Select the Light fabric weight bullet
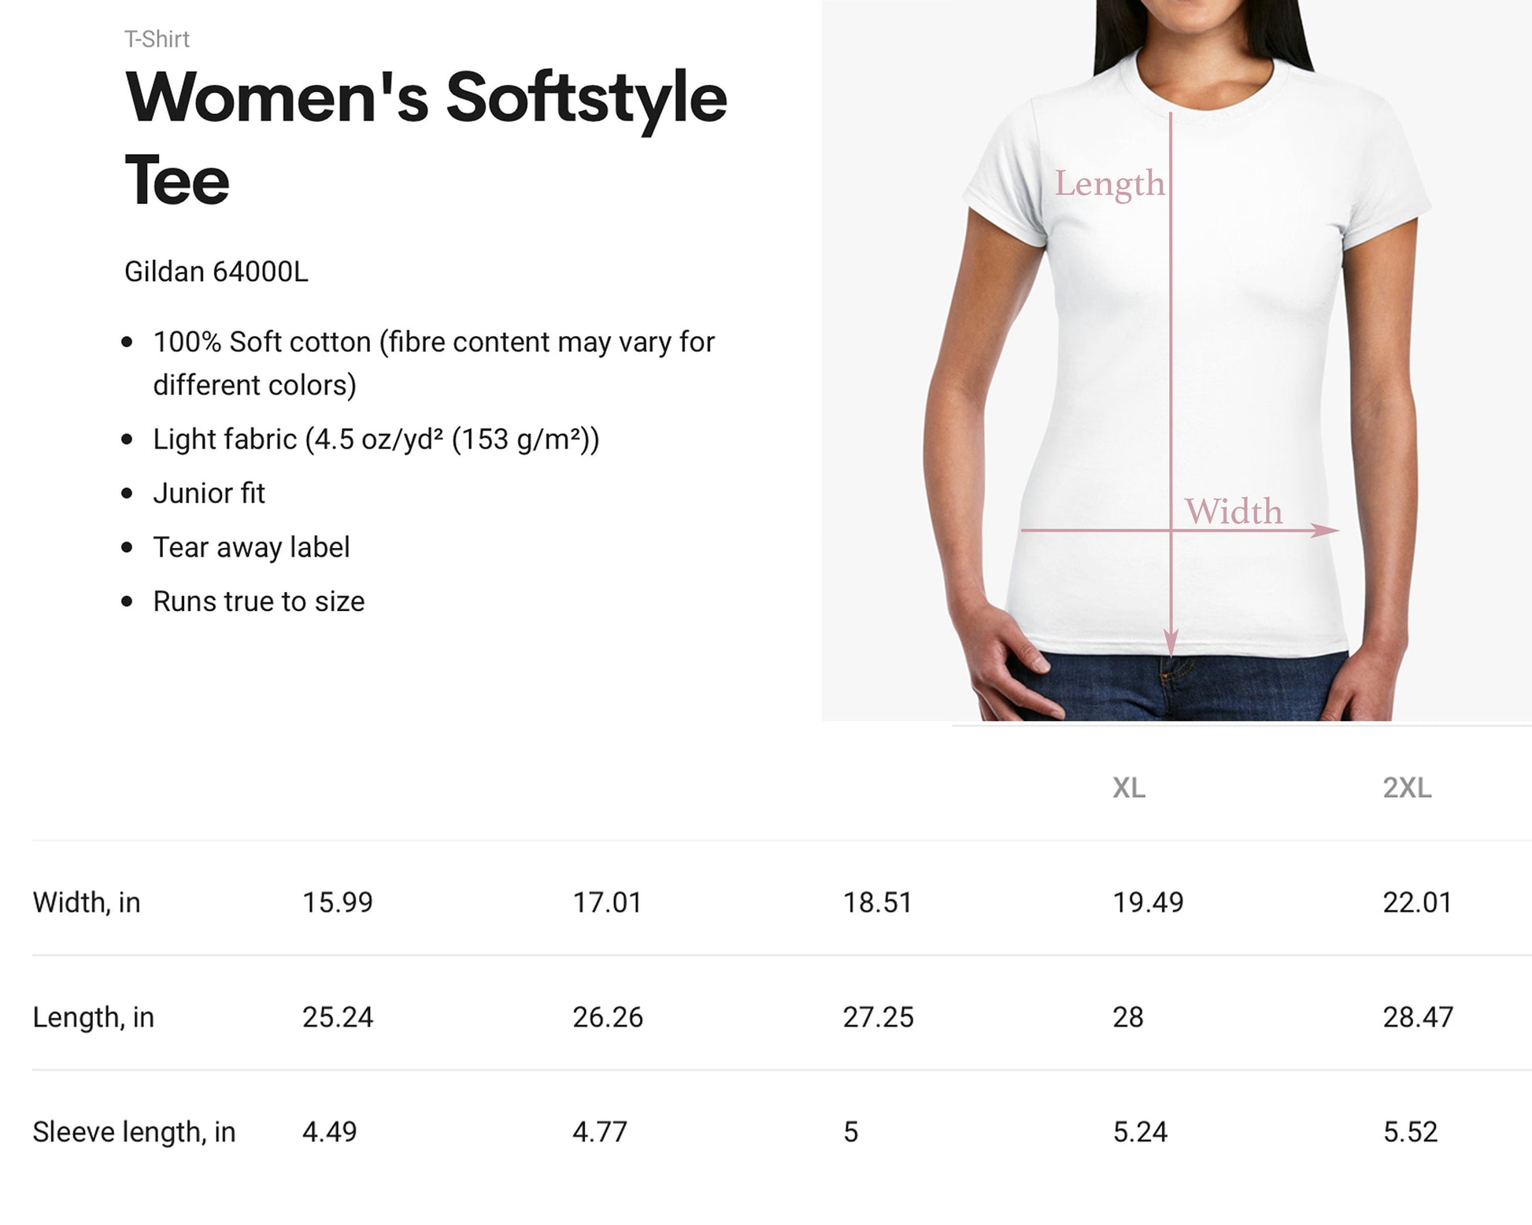 click(x=376, y=439)
